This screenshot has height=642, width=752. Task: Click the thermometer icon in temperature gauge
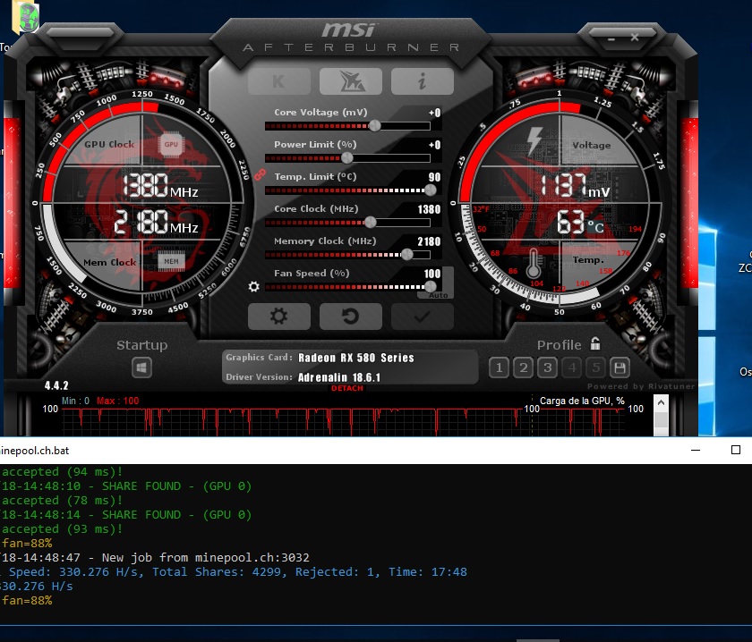pyautogui.click(x=534, y=264)
